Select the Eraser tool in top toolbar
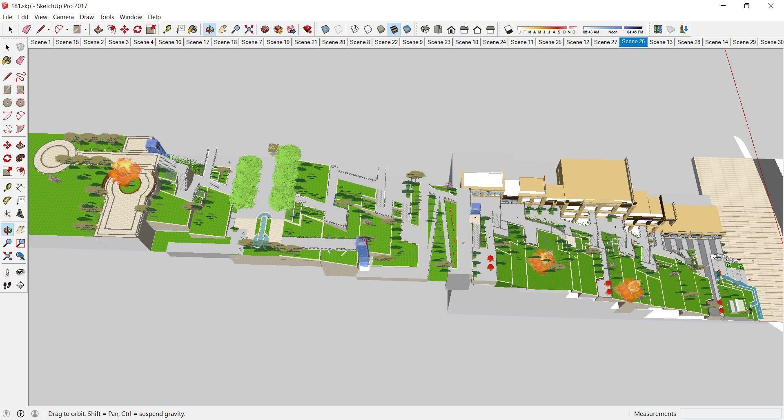784x420 pixels. pyautogui.click(x=27, y=29)
